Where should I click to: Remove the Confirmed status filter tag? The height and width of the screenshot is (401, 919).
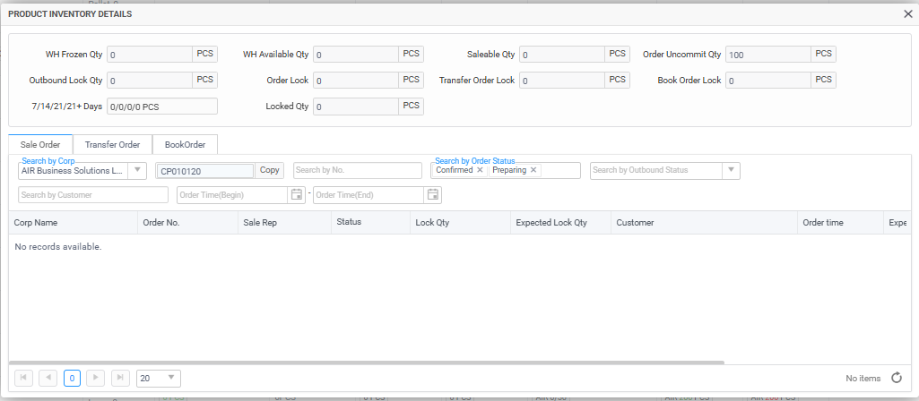(x=480, y=170)
